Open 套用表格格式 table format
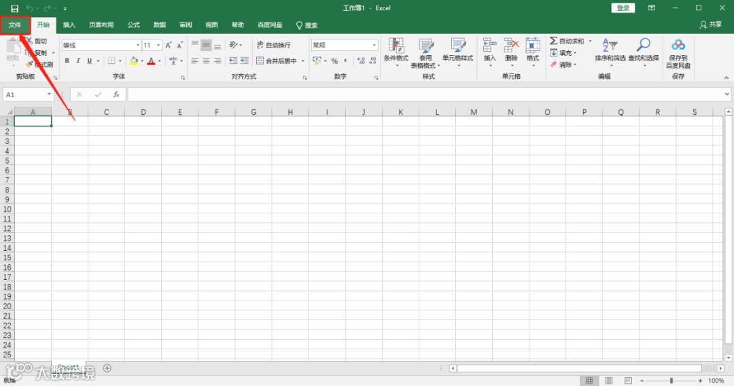The width and height of the screenshot is (734, 386). (x=425, y=53)
